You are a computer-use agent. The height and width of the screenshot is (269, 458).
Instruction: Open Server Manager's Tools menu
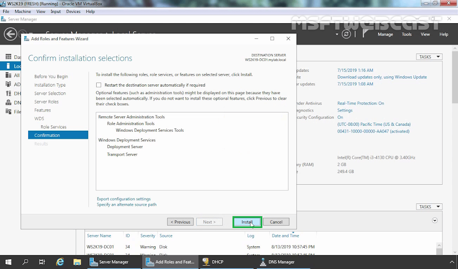(x=407, y=34)
